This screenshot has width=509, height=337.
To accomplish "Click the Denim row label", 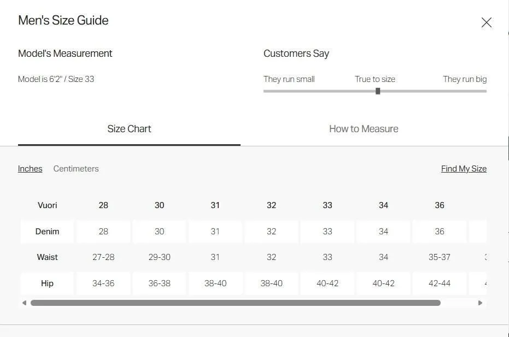I will [47, 232].
